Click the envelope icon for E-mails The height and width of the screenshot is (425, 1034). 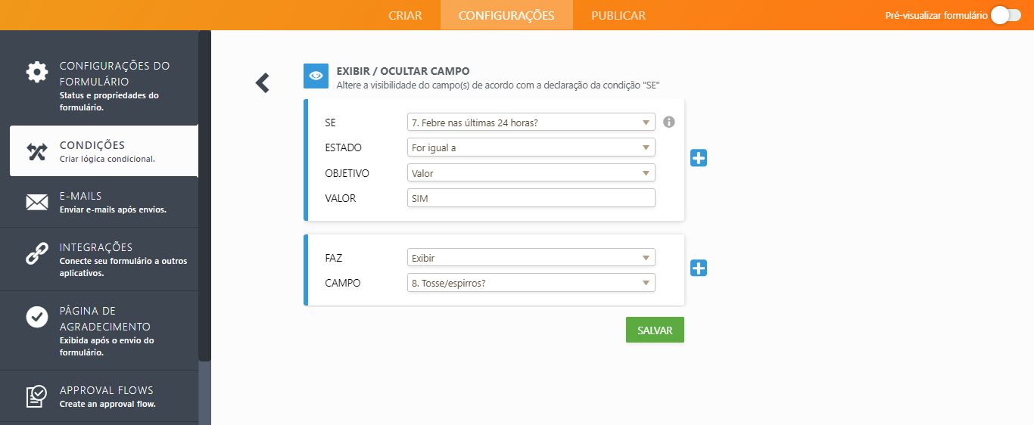point(36,202)
